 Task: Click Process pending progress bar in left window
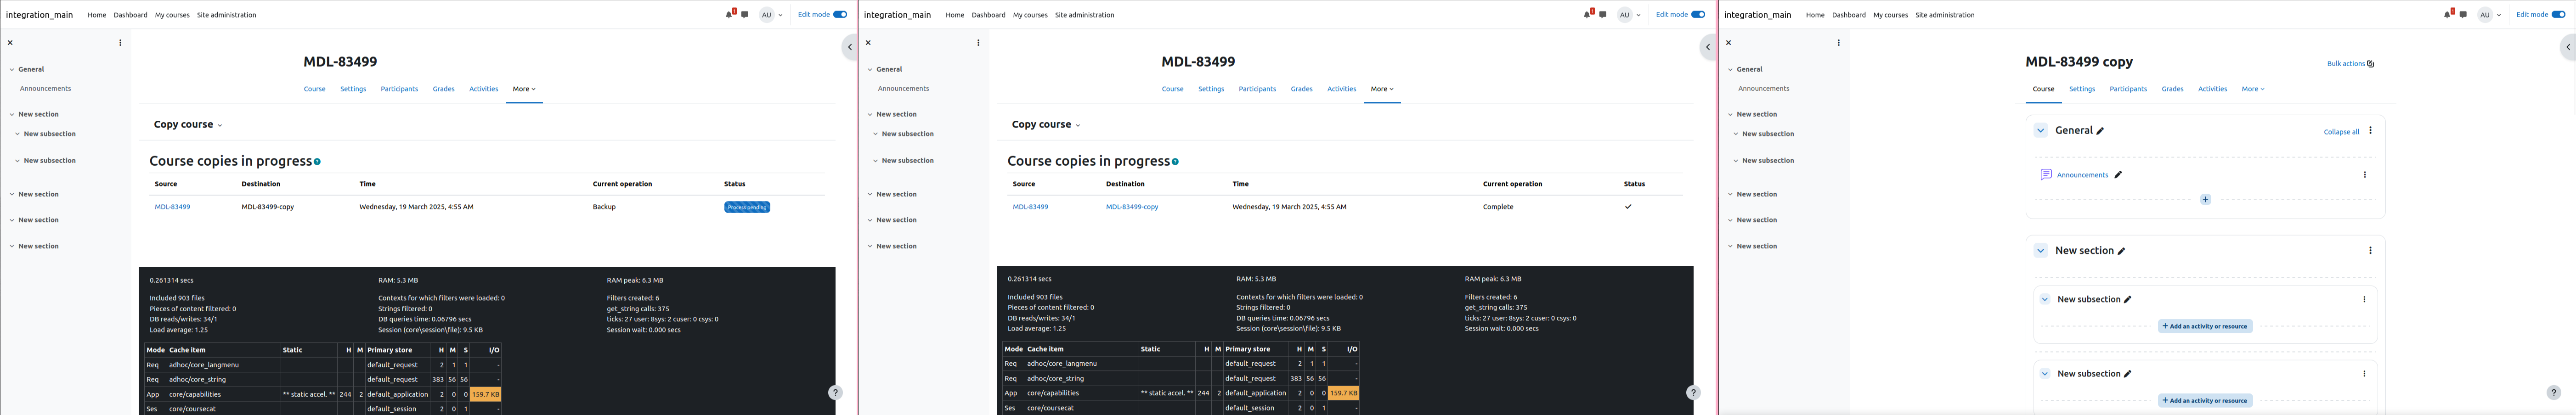click(x=747, y=207)
